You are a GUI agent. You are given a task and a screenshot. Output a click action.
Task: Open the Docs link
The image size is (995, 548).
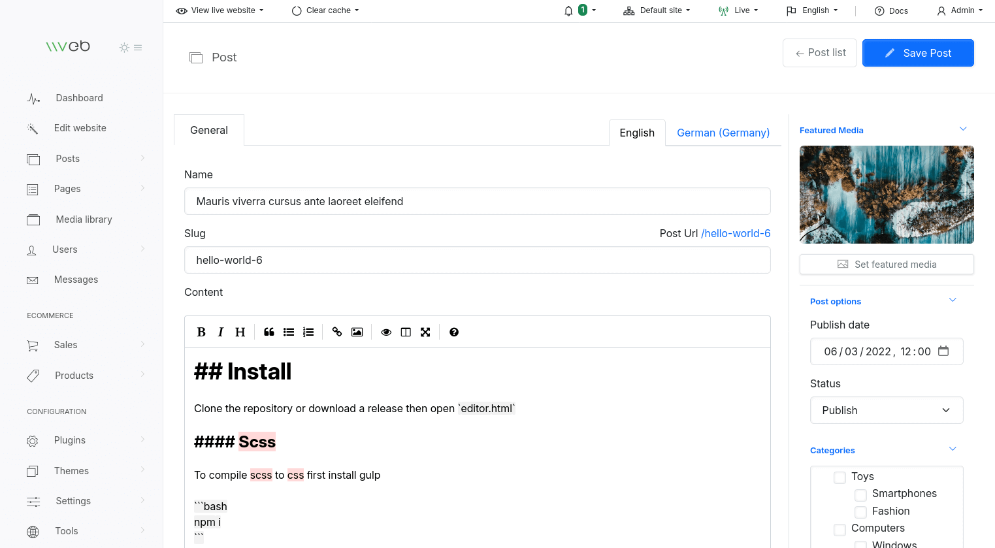click(891, 10)
